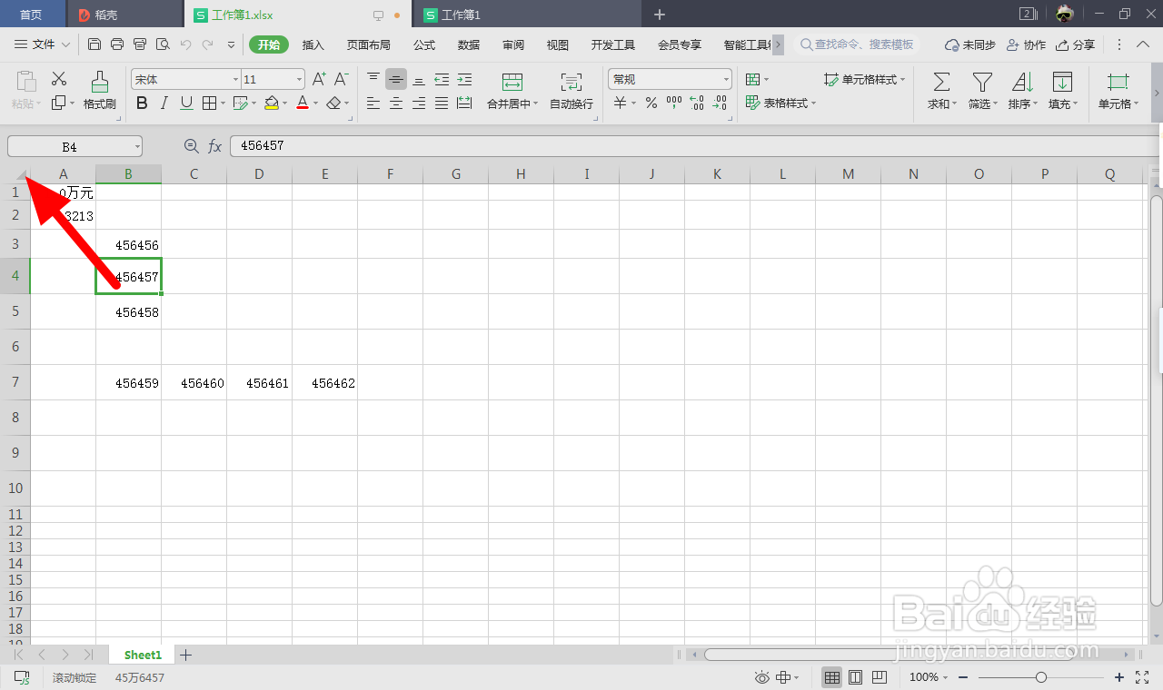Viewport: 1163px width, 690px height.
Task: Increase font size with A+ icon
Action: click(319, 80)
